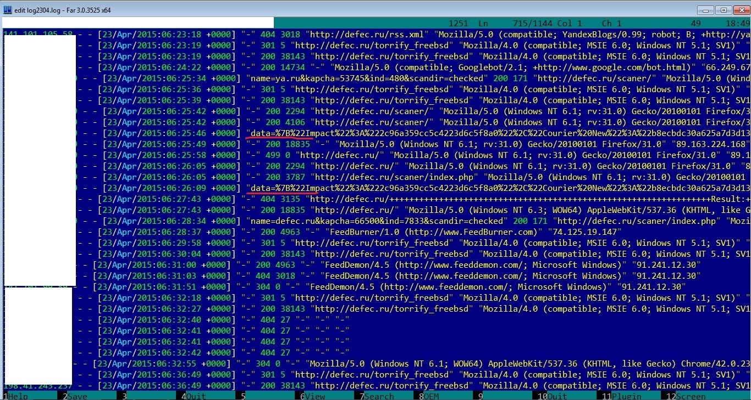The width and height of the screenshot is (751, 400).
Task: Switch encoding with the 8OEM key
Action: pos(432,396)
